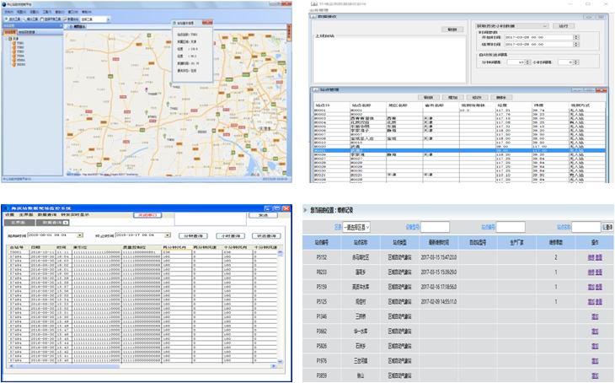Click the green BT0001 marker on the map
Screen dimensions: 615x383
[147, 113]
